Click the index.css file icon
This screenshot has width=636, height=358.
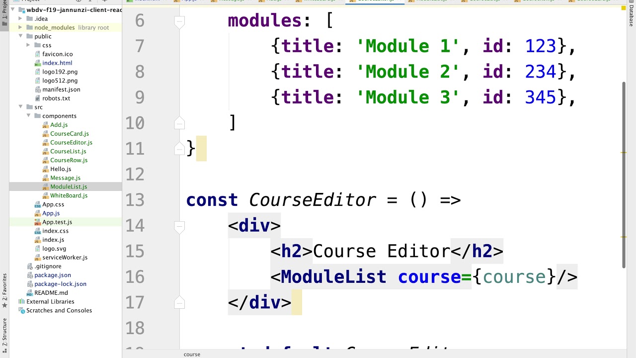coord(38,231)
